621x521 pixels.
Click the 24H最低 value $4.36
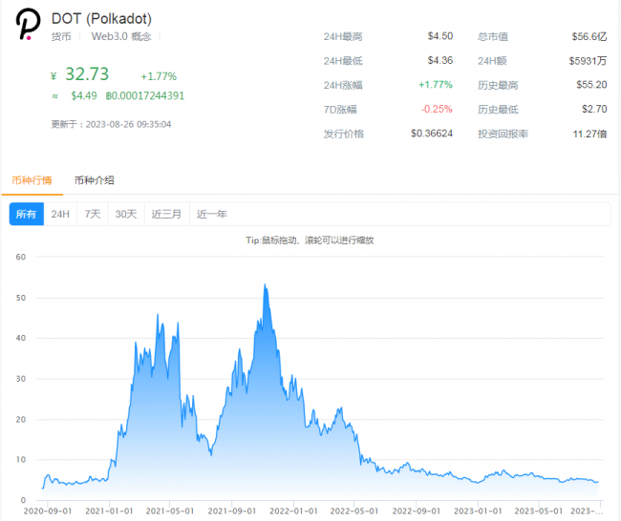[440, 60]
